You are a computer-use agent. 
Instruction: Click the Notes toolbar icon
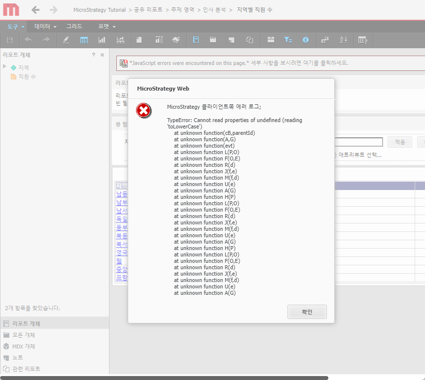tap(231, 40)
